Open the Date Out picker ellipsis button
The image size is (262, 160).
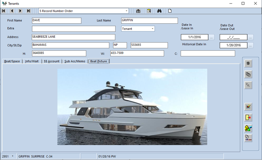click(250, 37)
